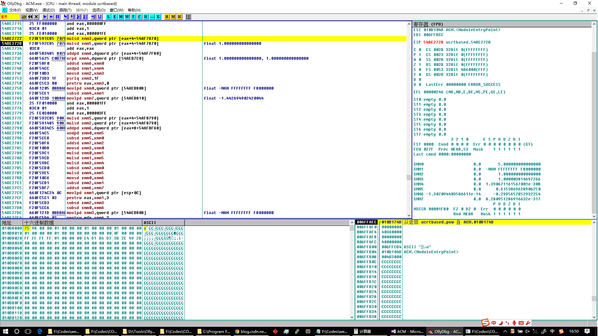Image resolution: width=598 pixels, height=336 pixels.
Task: Open the breakpoints window with the B icon
Action: tap(167, 17)
